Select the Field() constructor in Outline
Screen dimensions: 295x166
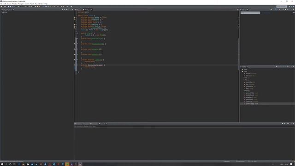point(248,91)
